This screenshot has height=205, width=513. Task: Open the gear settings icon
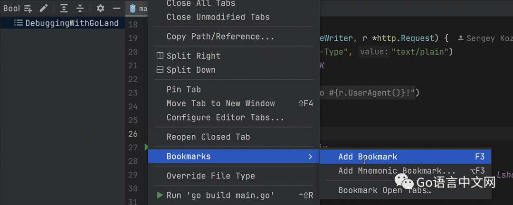pyautogui.click(x=100, y=9)
